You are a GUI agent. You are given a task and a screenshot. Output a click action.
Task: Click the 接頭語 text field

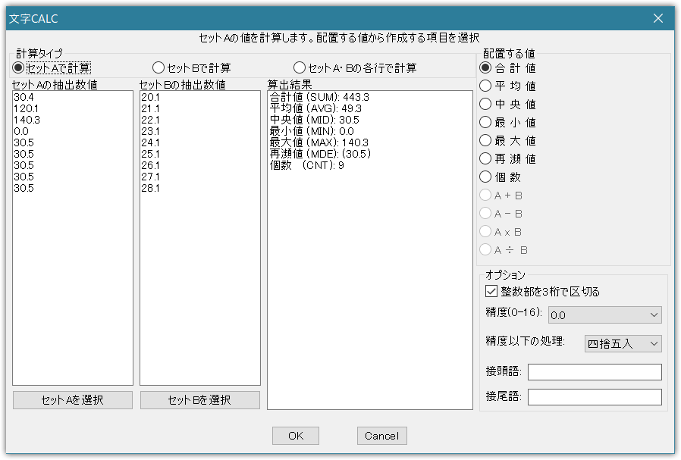point(595,372)
